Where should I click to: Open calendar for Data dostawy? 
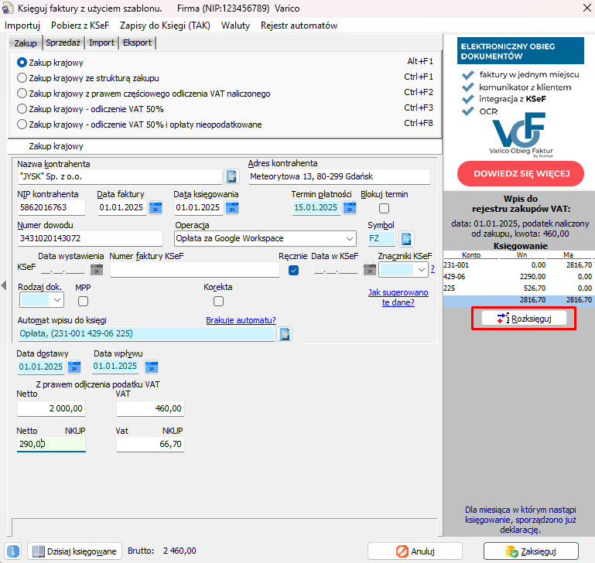pos(74,367)
